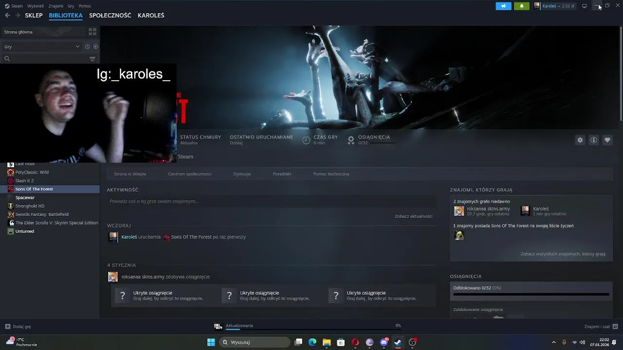Open advanced filter settings icon

pyautogui.click(x=92, y=59)
